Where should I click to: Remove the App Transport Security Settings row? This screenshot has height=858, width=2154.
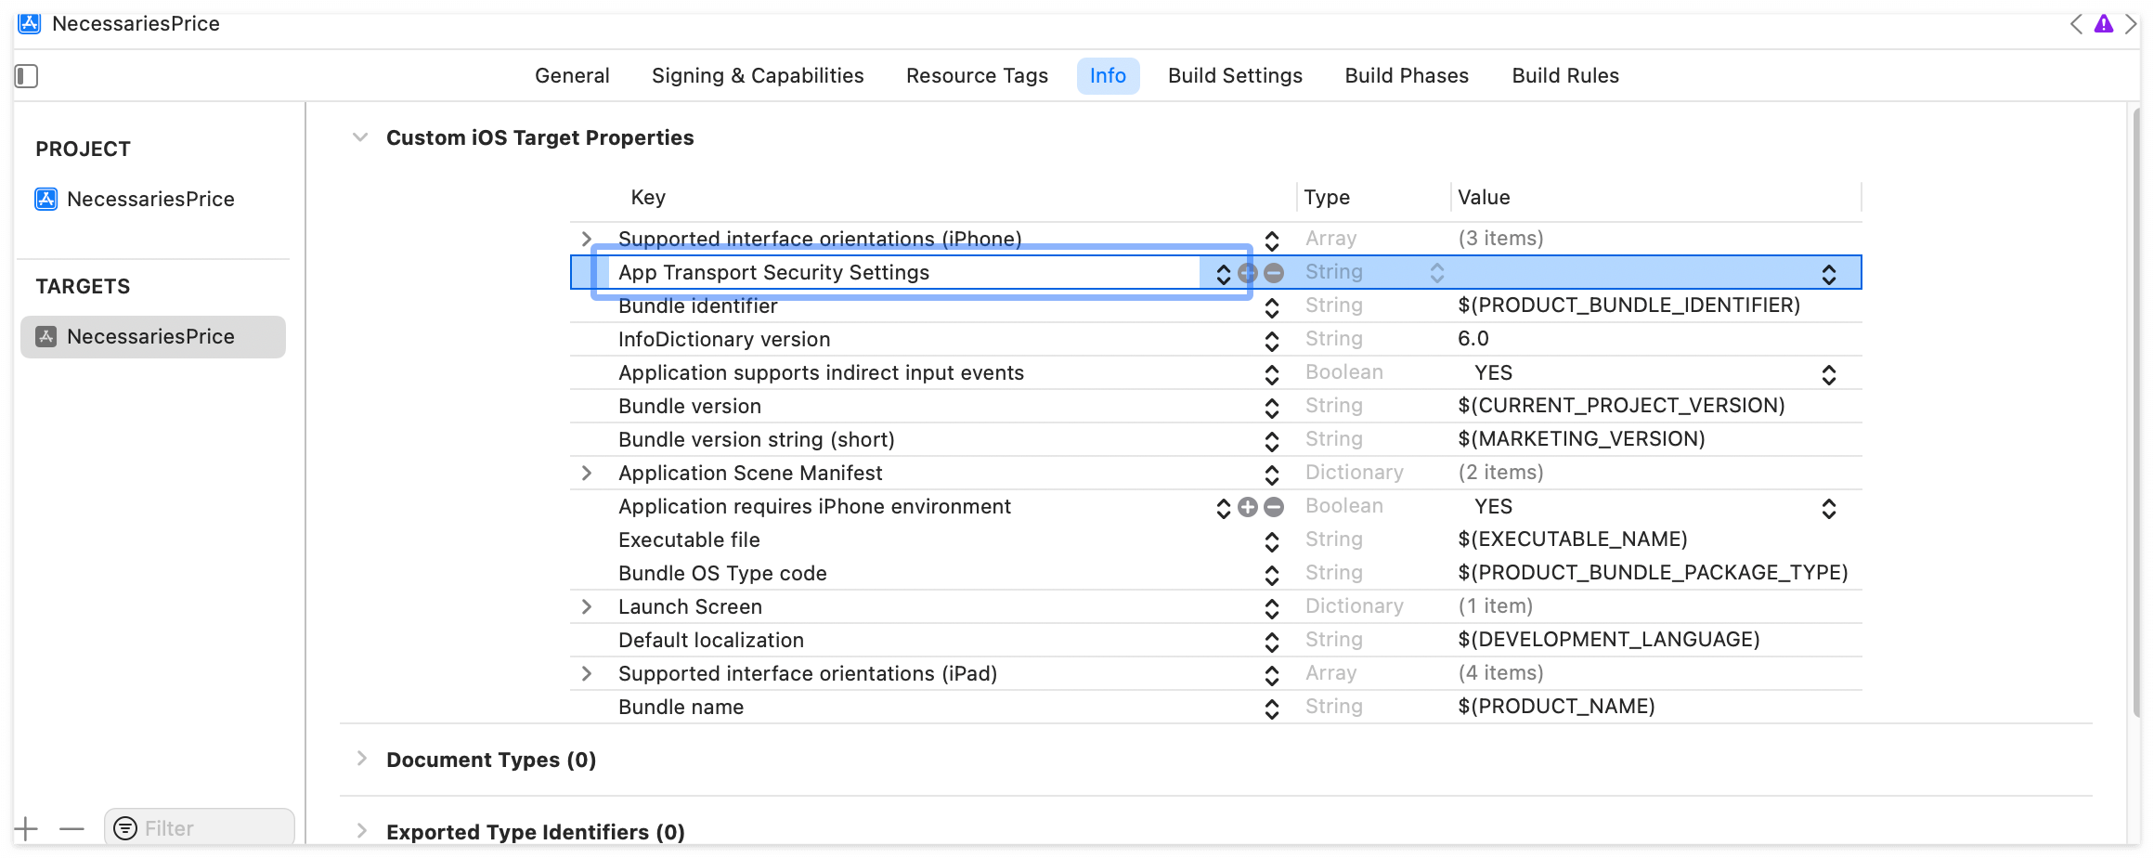[x=1274, y=273]
